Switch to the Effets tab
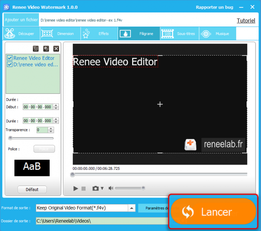 click(99, 33)
